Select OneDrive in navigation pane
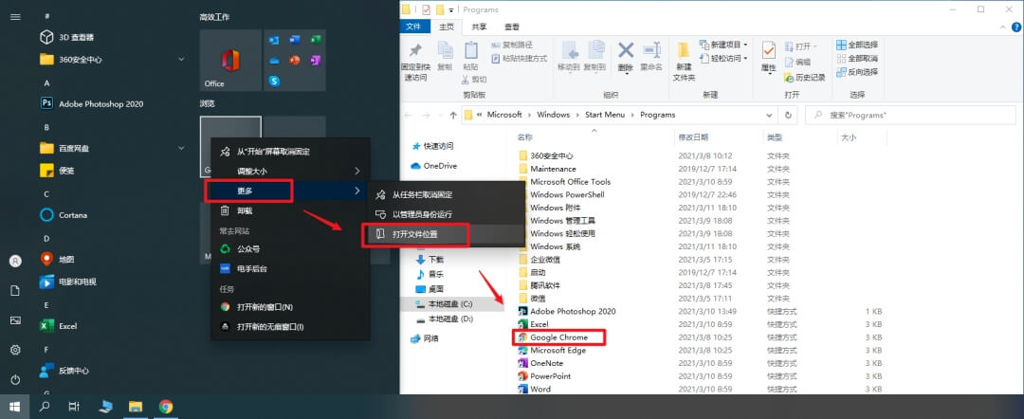 (433, 166)
